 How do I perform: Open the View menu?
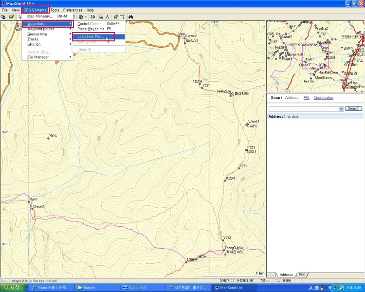point(16,10)
